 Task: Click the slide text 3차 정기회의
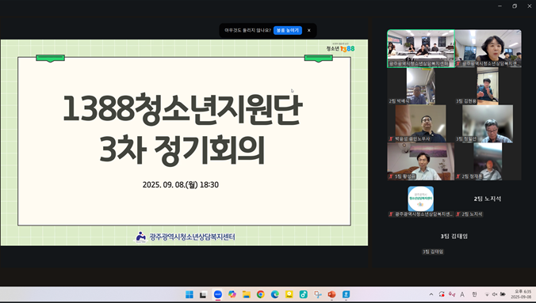tap(182, 150)
